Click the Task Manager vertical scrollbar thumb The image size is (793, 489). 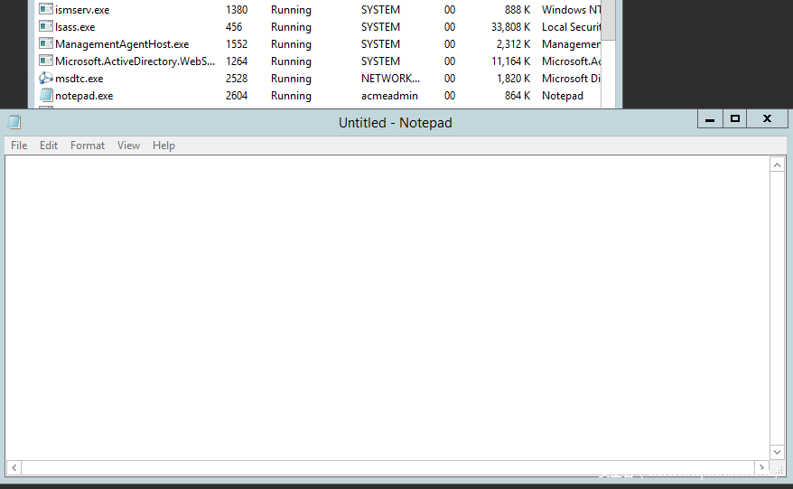click(x=608, y=20)
